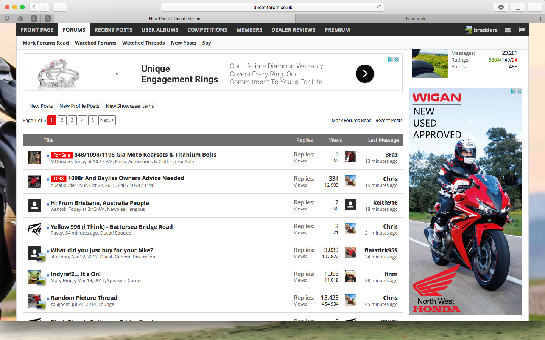The image size is (545, 340).
Task: Go to page 5 of results
Action: [x=93, y=120]
